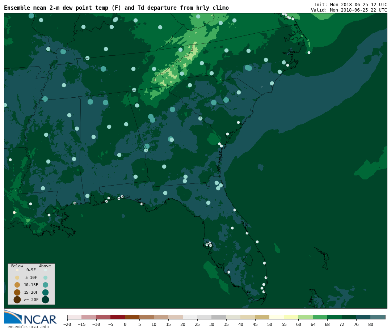Click the colorbar segment between 50 and 55
This screenshot has width=391, height=331.
277,317
